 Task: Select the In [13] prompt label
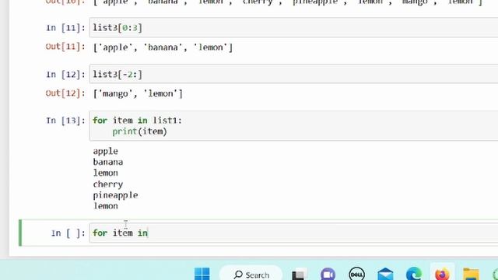(x=65, y=121)
